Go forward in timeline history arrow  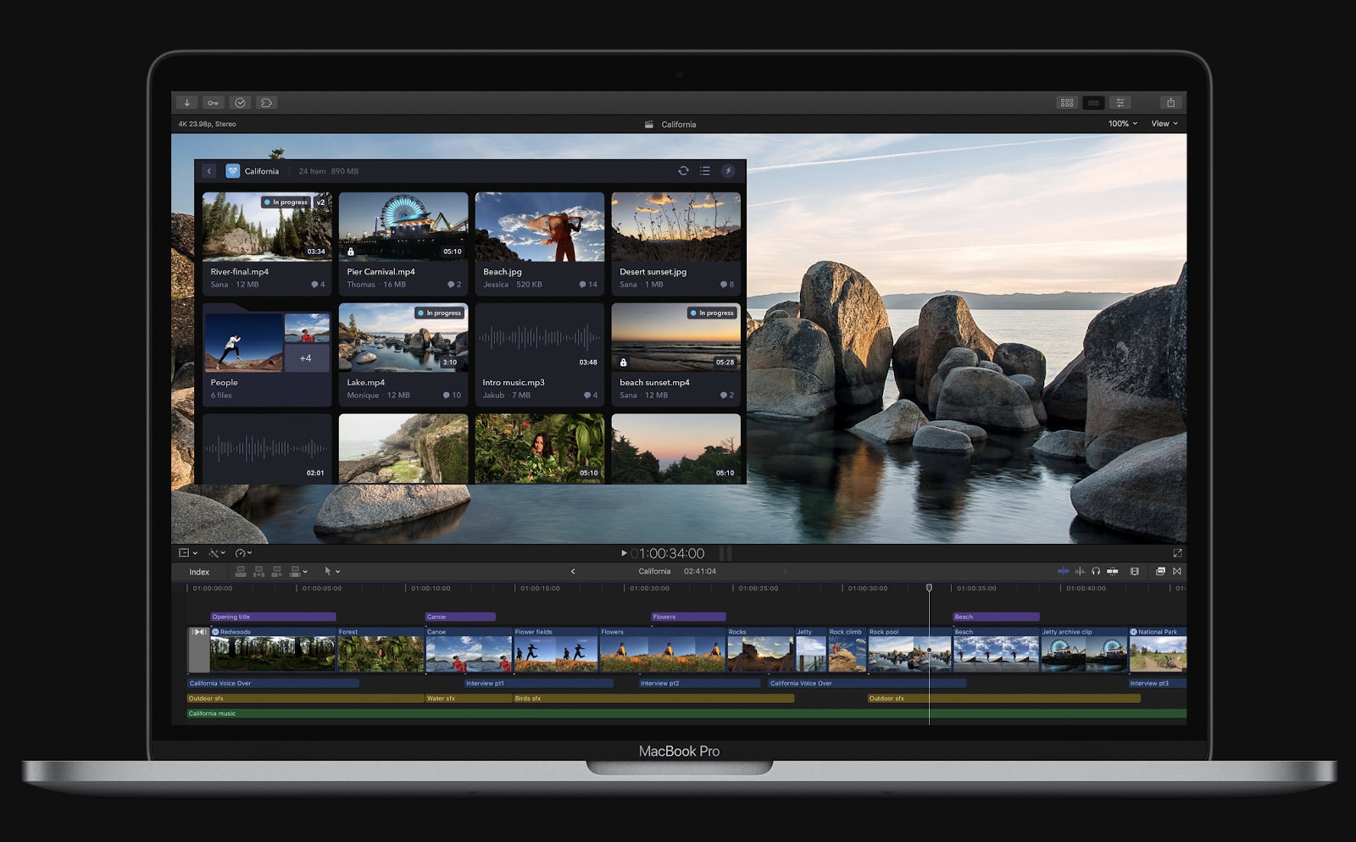(785, 572)
